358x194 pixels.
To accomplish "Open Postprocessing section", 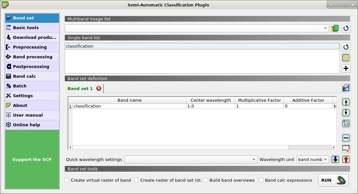I will click(32, 66).
